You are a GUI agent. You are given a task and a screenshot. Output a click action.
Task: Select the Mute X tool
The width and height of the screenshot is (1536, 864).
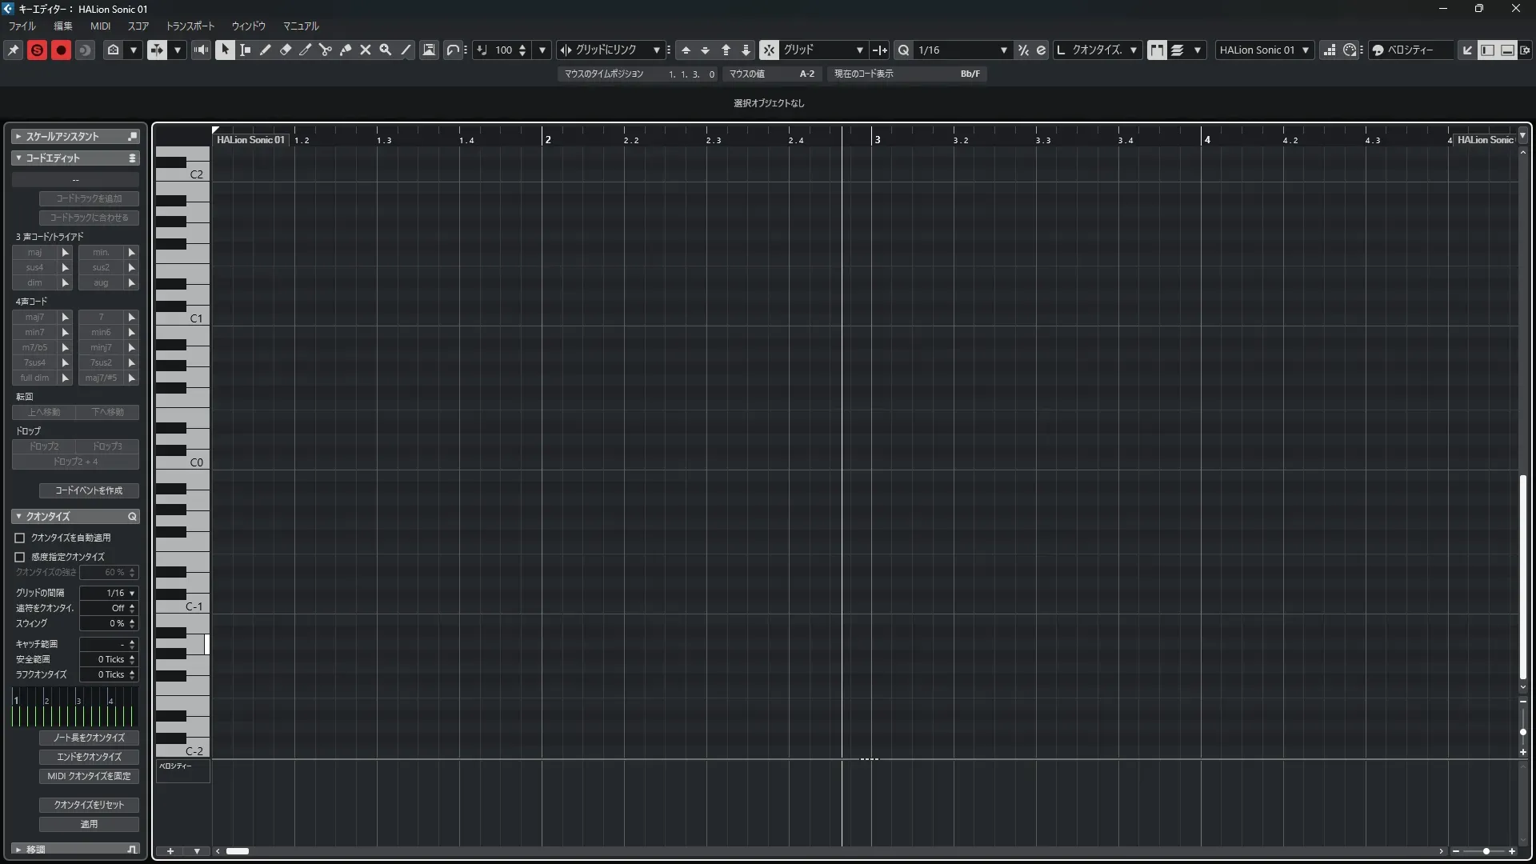tap(365, 50)
